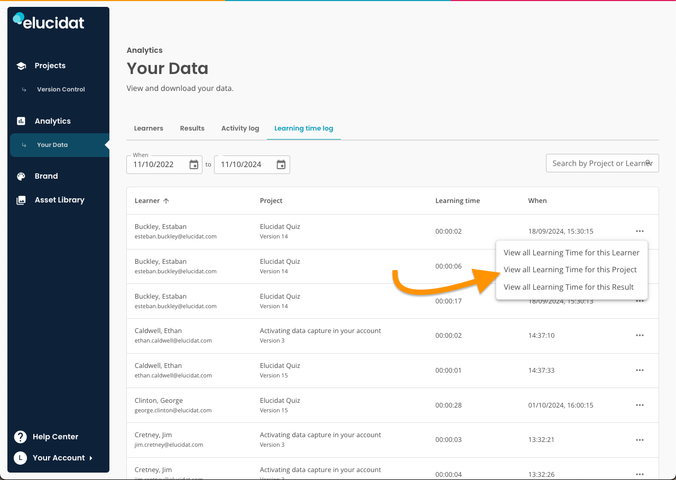Click the Analytics chart icon
Image resolution: width=676 pixels, height=480 pixels.
(21, 121)
